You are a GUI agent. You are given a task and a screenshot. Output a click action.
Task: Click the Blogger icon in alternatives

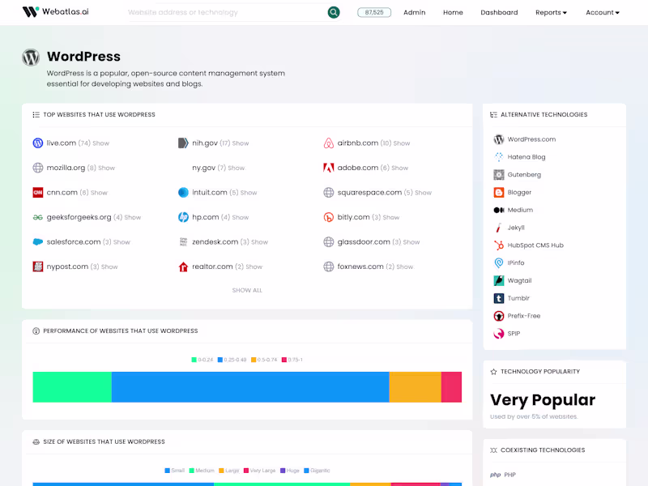pyautogui.click(x=499, y=193)
